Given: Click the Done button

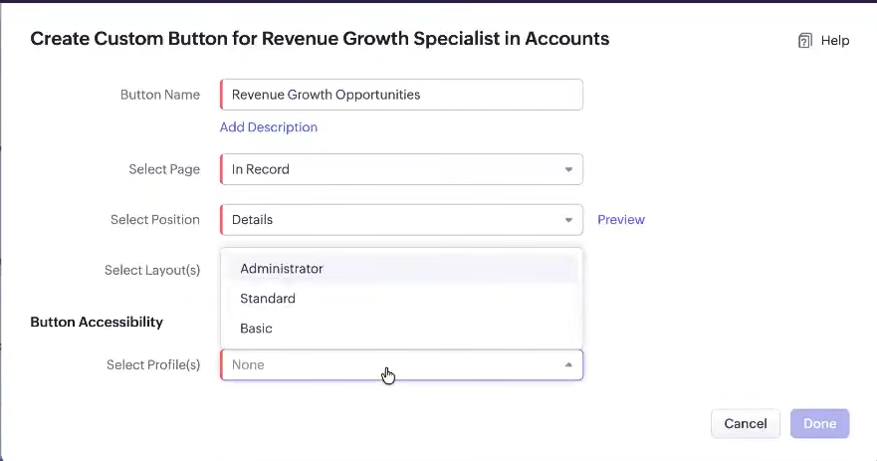Looking at the screenshot, I should (x=820, y=423).
